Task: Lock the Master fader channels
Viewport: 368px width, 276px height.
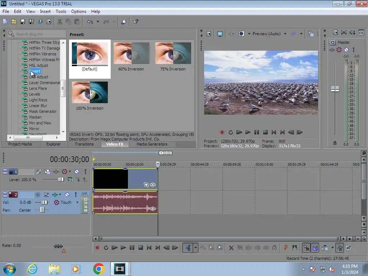Action: pyautogui.click(x=335, y=143)
